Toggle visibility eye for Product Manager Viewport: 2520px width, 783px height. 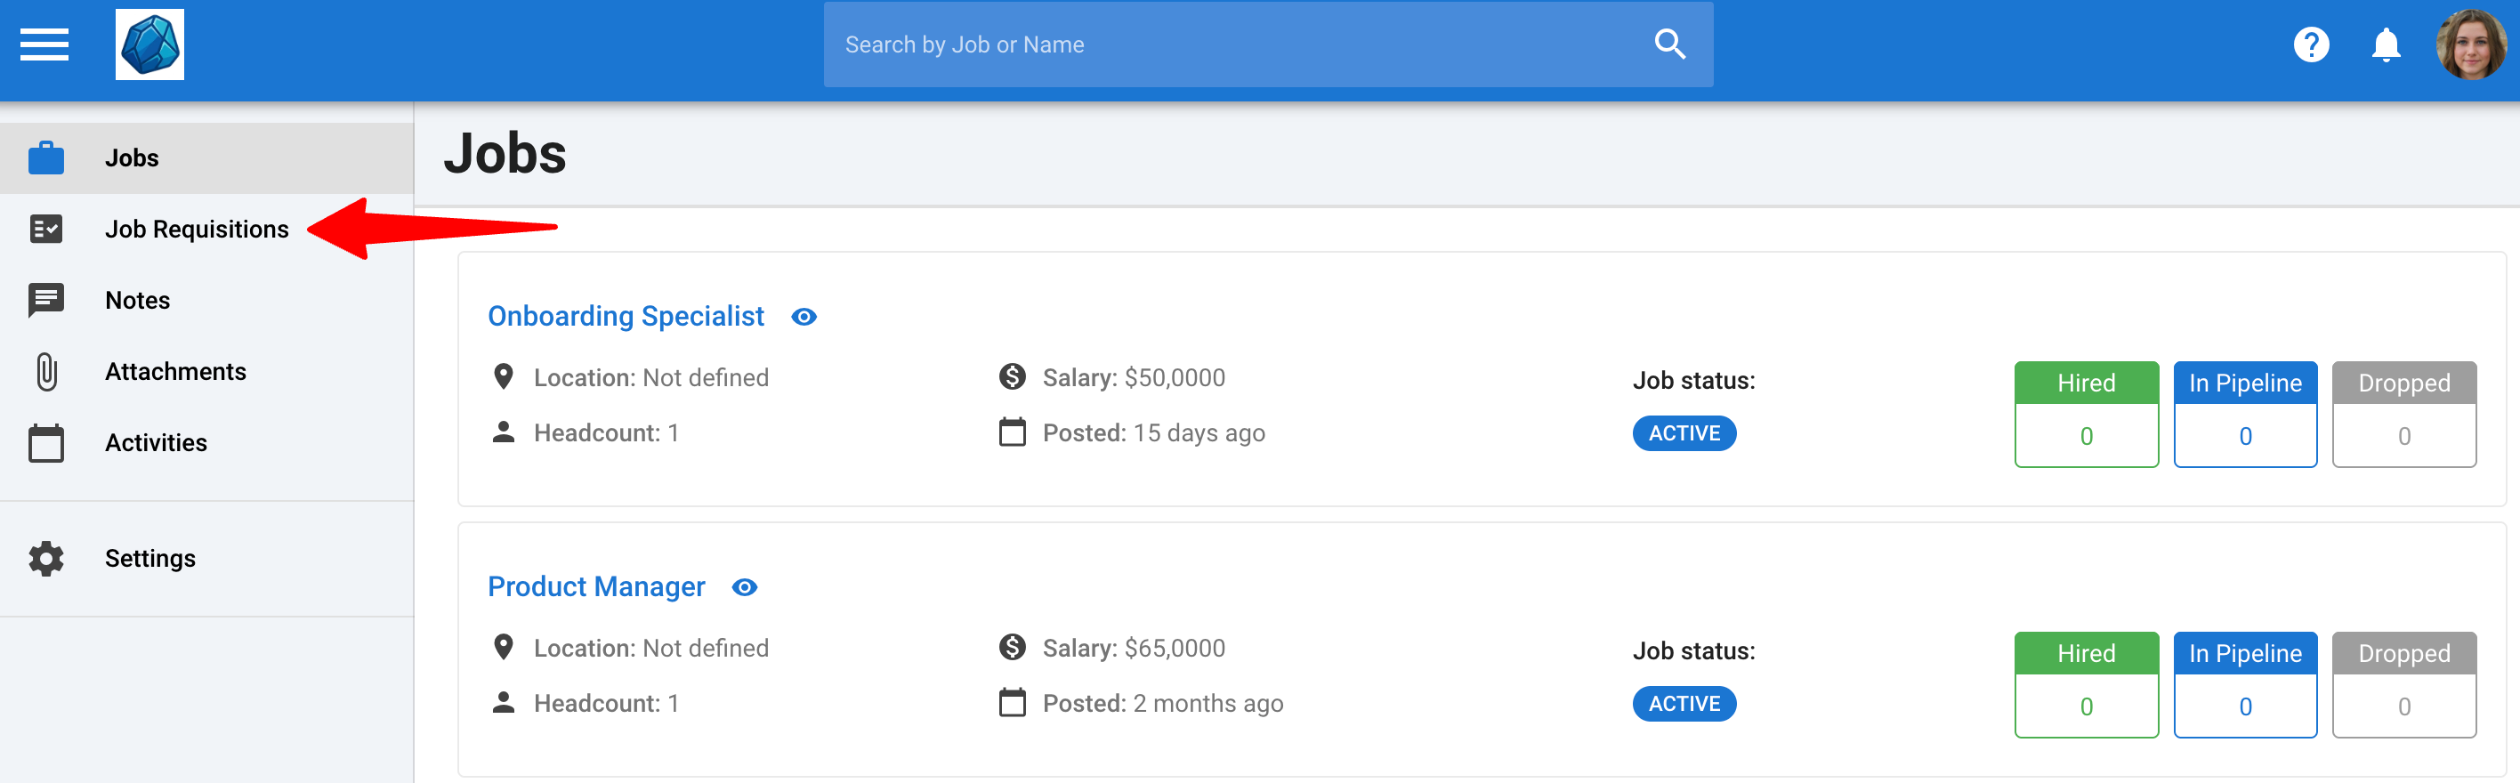745,587
